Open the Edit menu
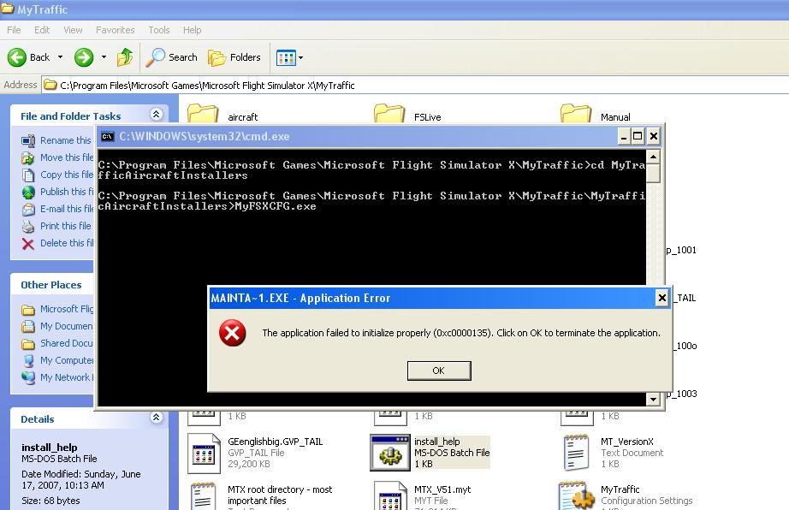The height and width of the screenshot is (510, 789). (42, 30)
